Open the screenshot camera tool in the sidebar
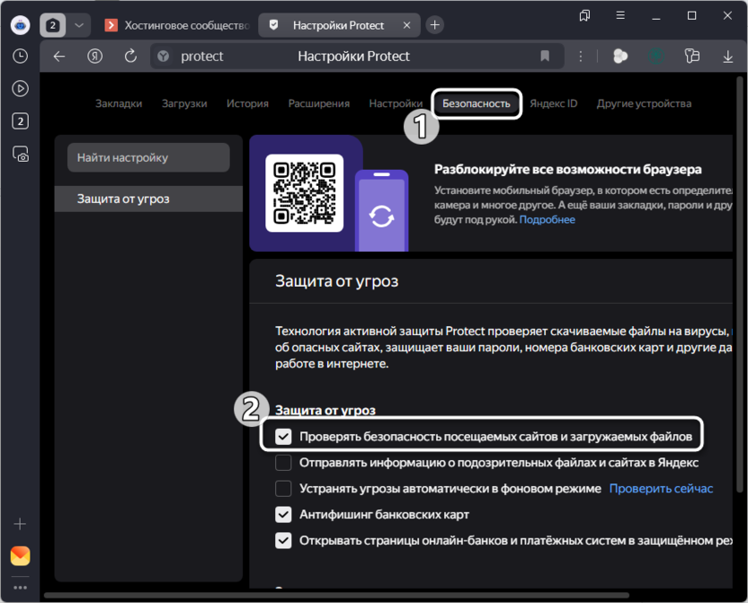This screenshot has width=748, height=603. click(20, 154)
